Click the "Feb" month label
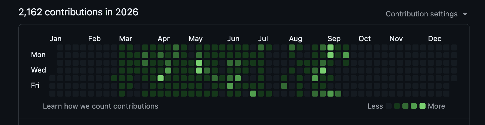Screen dimensions: 485x125 94,39
